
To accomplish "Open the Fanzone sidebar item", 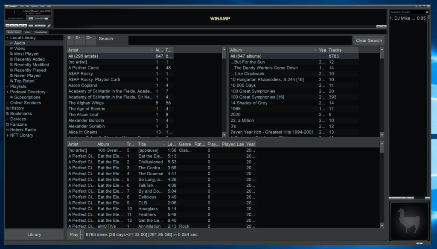I will [x=18, y=124].
